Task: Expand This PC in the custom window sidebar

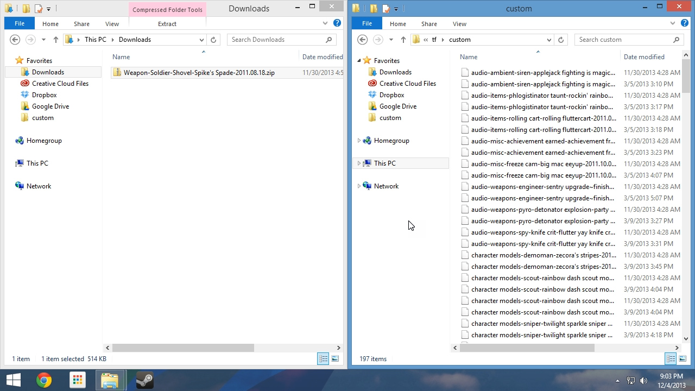Action: [x=359, y=163]
